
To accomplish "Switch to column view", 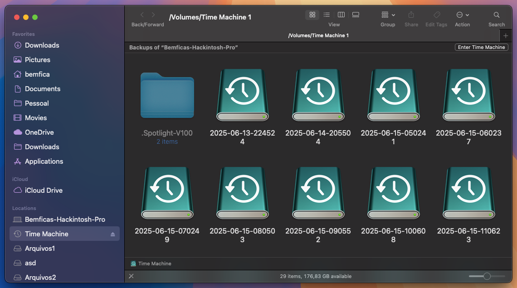I will pyautogui.click(x=341, y=15).
